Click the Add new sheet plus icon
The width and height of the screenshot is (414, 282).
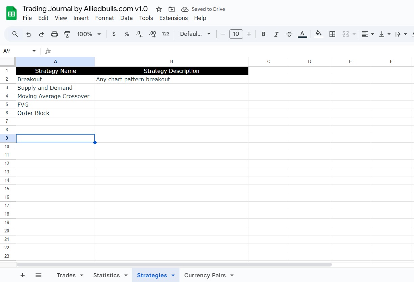(23, 275)
